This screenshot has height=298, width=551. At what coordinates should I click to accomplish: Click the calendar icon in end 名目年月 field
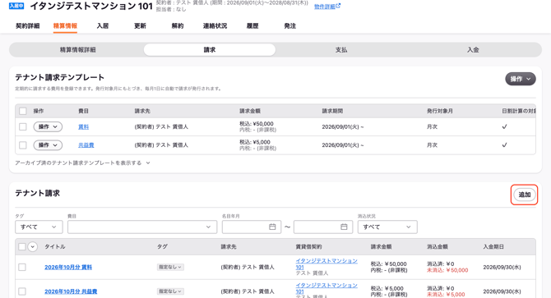pyautogui.click(x=344, y=227)
